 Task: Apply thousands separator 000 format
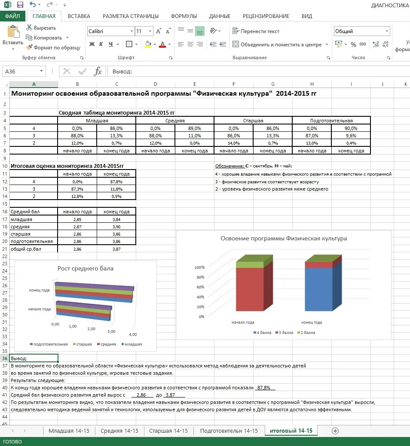(x=362, y=44)
